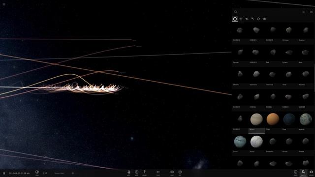Image resolution: width=315 pixels, height=177 pixels.
Task: Click the simulation date and time display
Action: click(19, 173)
